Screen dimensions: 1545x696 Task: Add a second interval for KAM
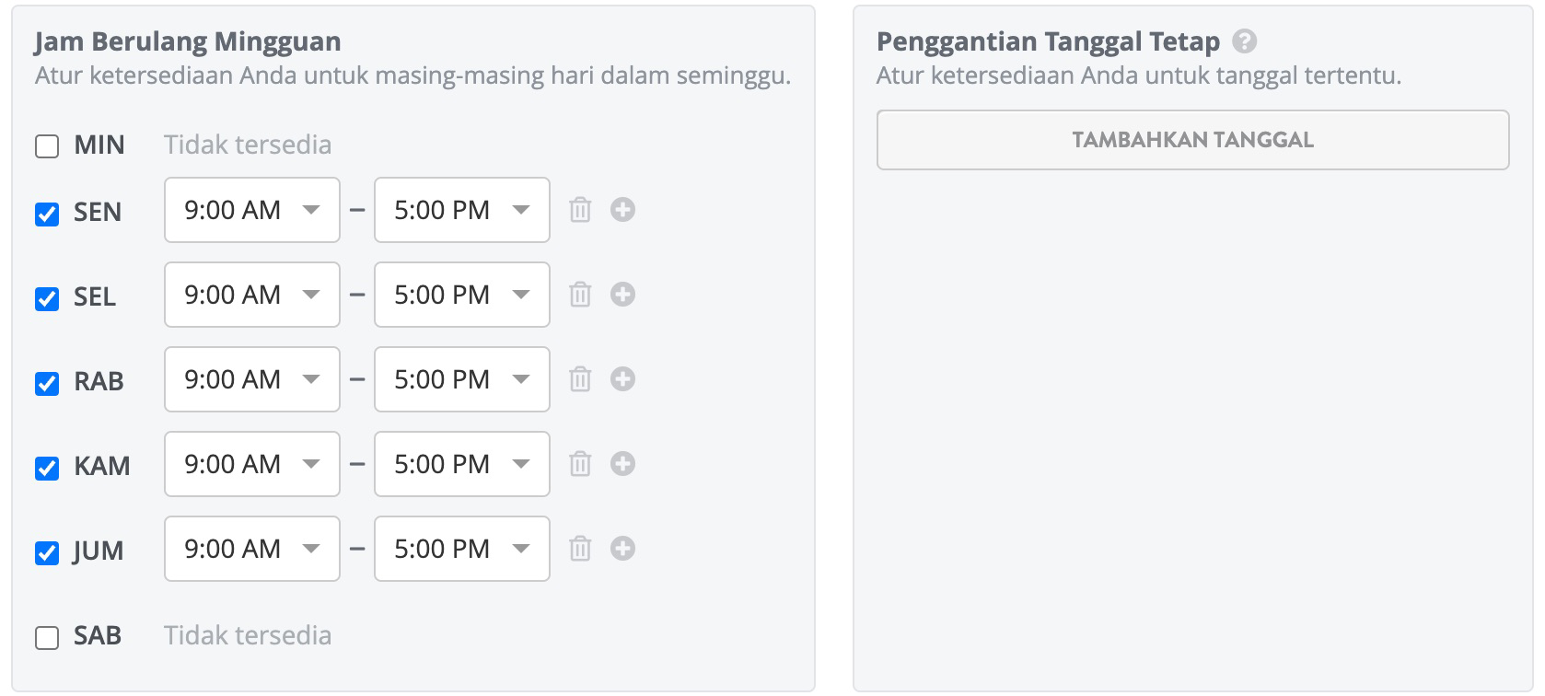[623, 464]
